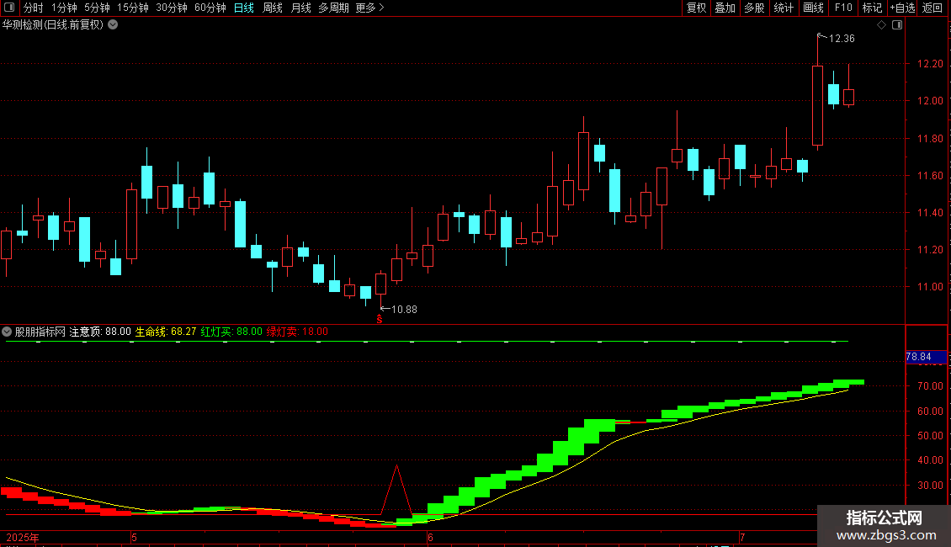Select the 5分钟 period
Viewport: 951px width, 547px height.
[x=97, y=8]
